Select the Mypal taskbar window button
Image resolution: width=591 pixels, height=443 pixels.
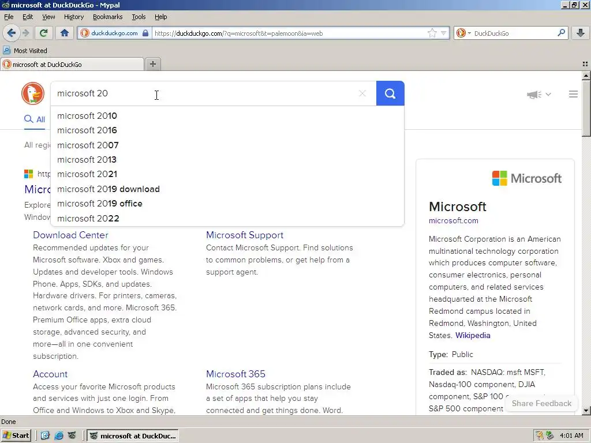(x=133, y=436)
